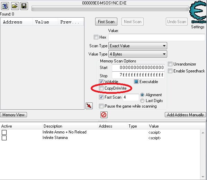Open Memory View
Image resolution: width=207 pixels, height=180 pixels.
tap(13, 115)
